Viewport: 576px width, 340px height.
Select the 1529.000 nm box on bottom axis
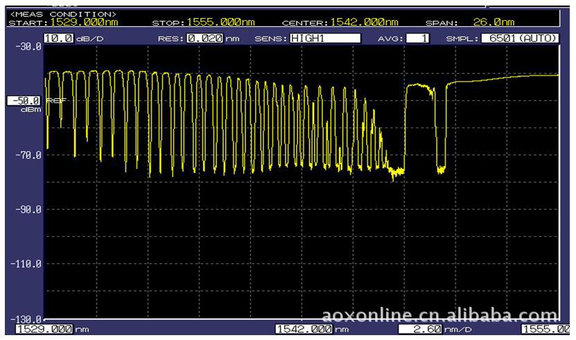click(x=44, y=330)
